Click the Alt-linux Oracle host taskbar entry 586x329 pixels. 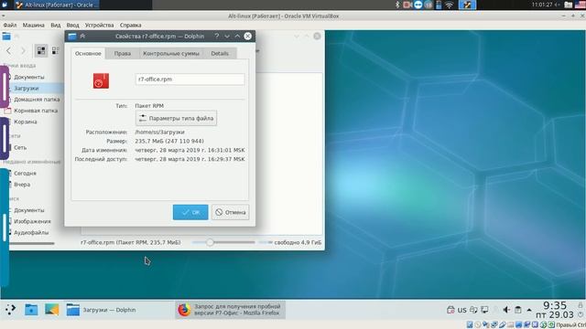click(x=57, y=5)
